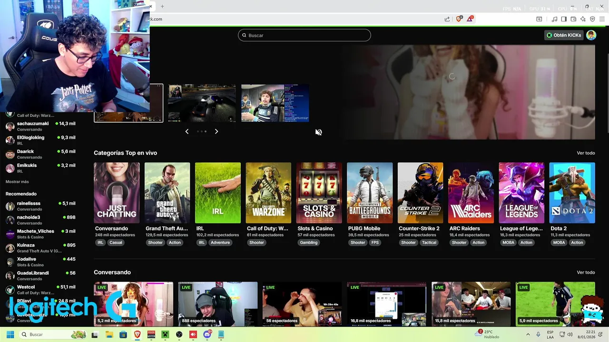Open the ARC Raiders category cover
The height and width of the screenshot is (342, 609).
[x=471, y=193]
